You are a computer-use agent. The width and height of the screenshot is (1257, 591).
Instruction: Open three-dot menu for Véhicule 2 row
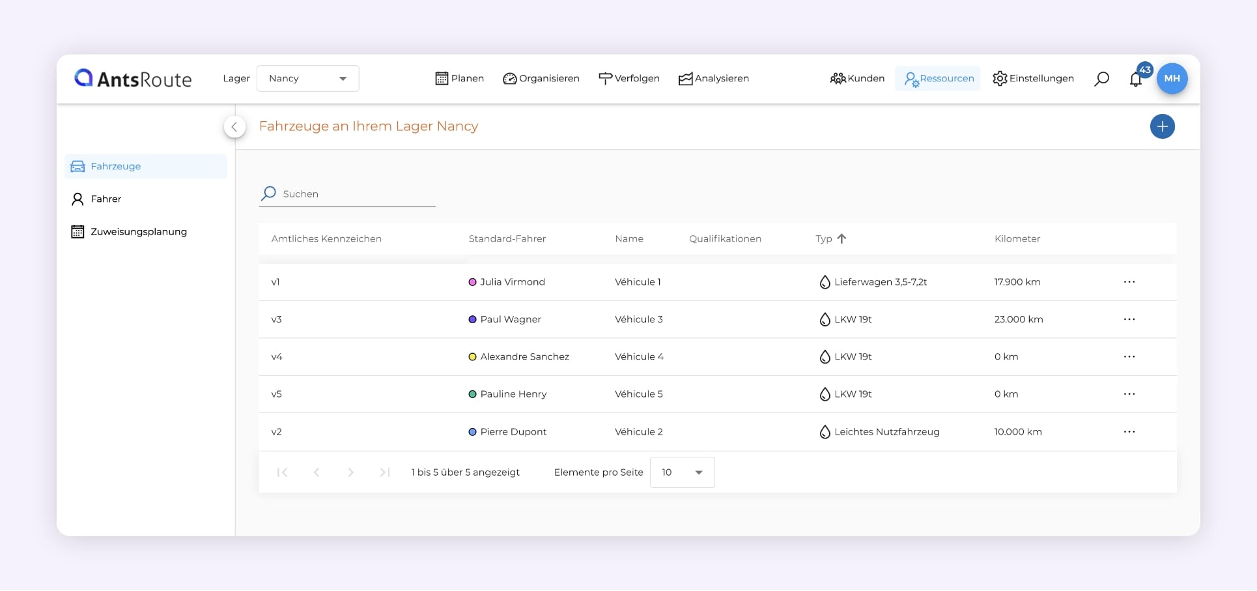1129,432
